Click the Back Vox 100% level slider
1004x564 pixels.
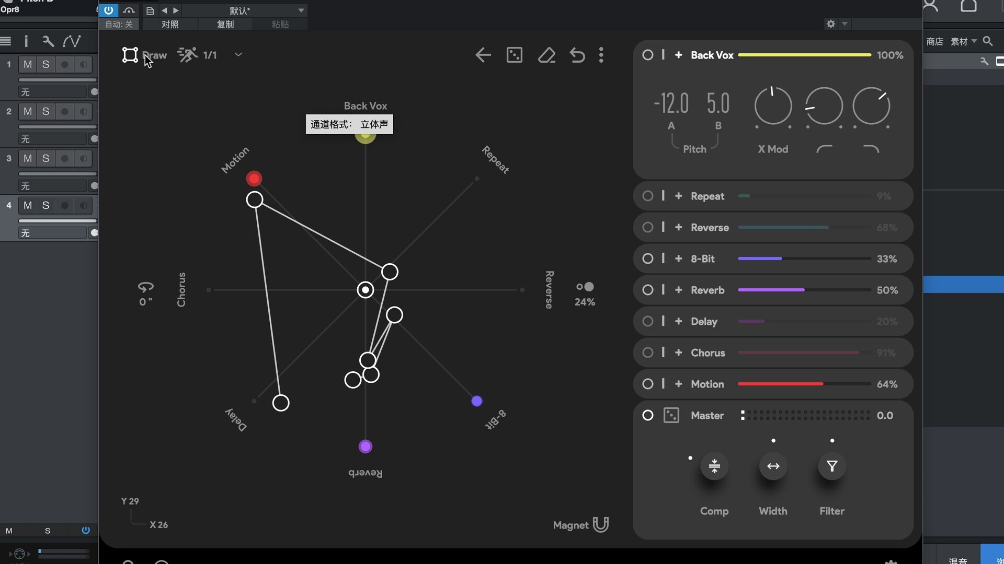click(805, 55)
